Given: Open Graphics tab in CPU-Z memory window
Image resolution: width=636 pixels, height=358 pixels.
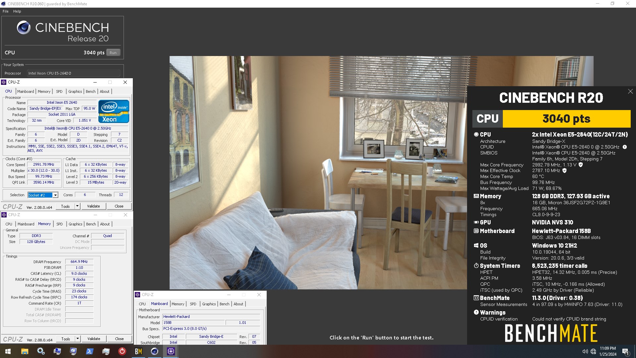Looking at the screenshot, I should click(76, 224).
